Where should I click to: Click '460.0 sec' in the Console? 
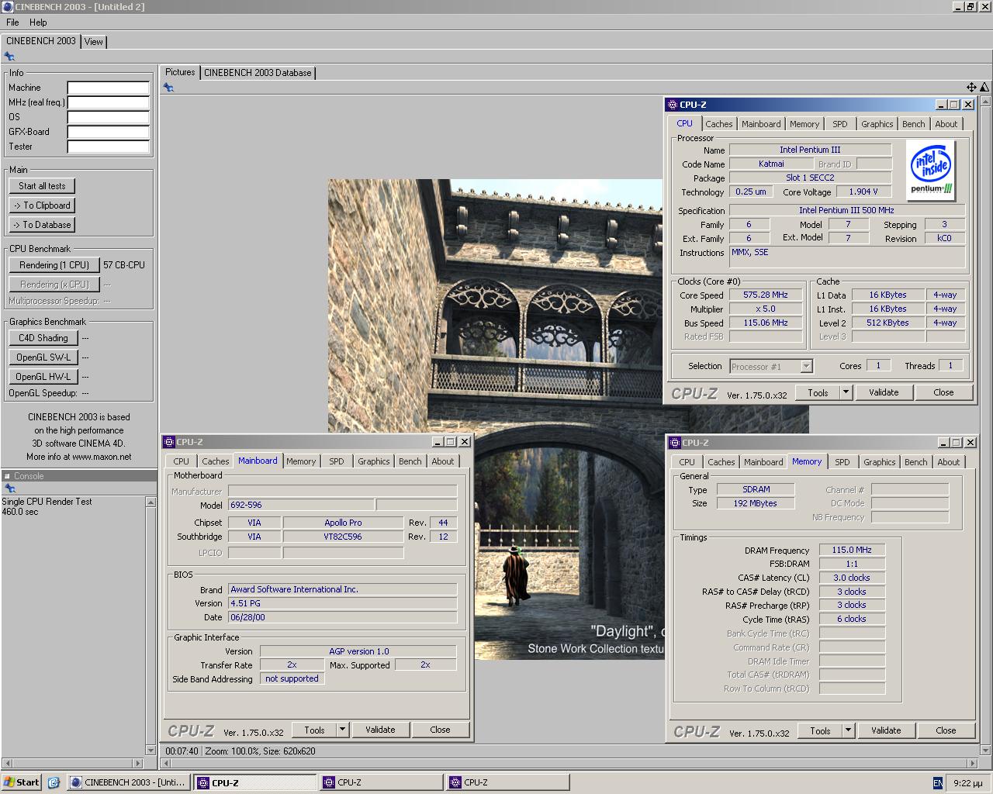click(x=20, y=512)
